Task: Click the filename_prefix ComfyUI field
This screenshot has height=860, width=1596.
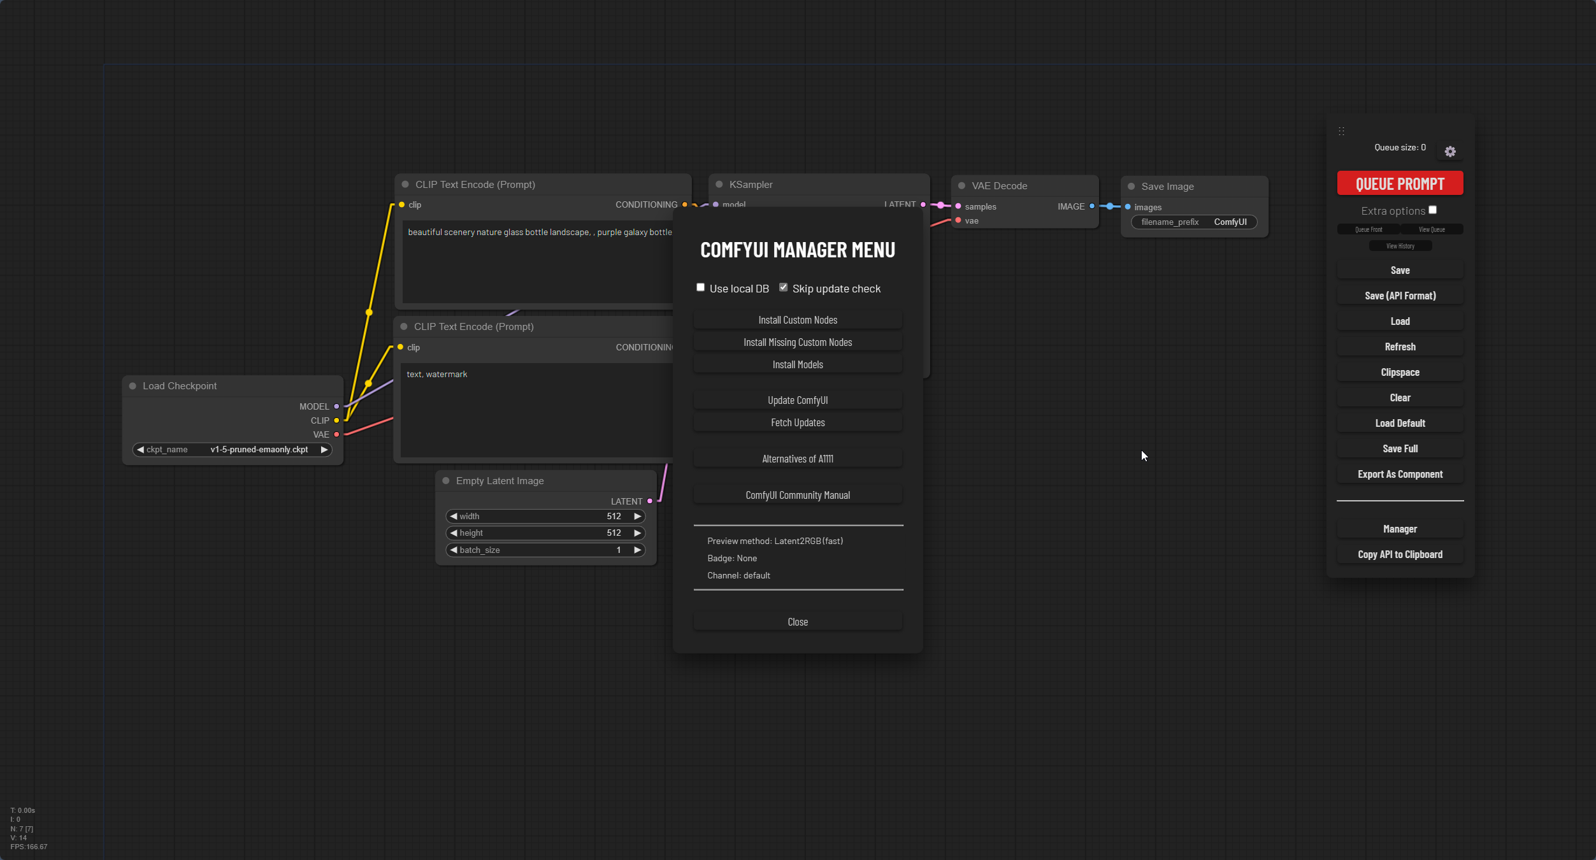Action: 1194,222
